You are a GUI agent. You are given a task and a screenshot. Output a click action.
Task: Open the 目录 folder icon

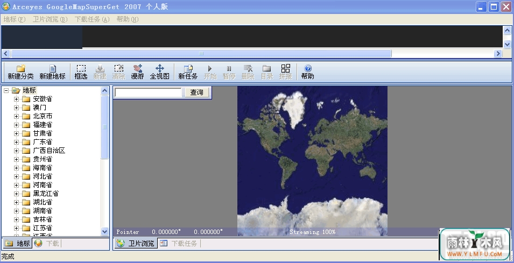267,72
